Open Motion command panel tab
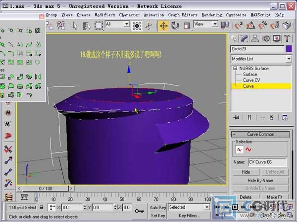297x222 pixels. click(x=266, y=39)
